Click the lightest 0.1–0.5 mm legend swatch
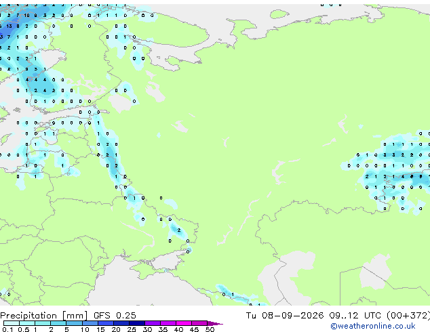 click(12, 323)
